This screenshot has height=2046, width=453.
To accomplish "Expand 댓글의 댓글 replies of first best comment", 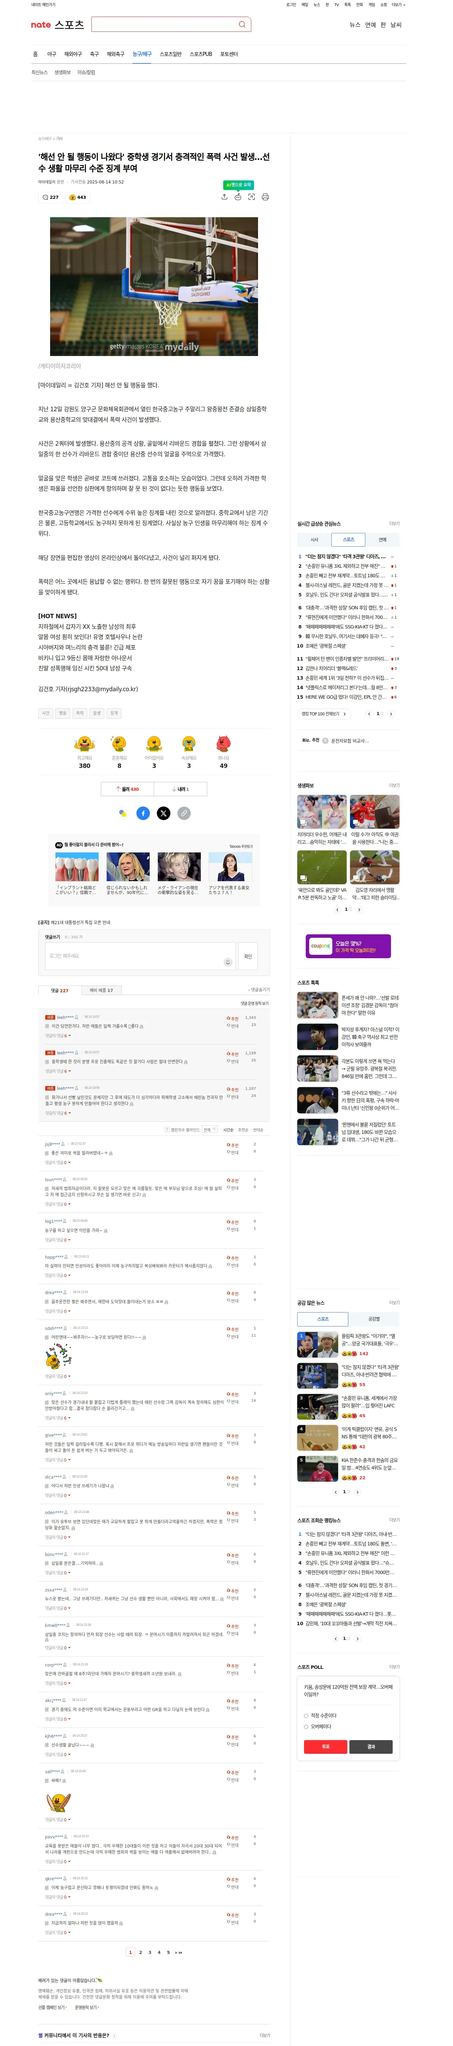I will (58, 1036).
